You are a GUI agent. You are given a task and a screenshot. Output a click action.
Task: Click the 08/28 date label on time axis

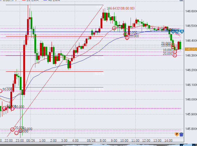91,140
